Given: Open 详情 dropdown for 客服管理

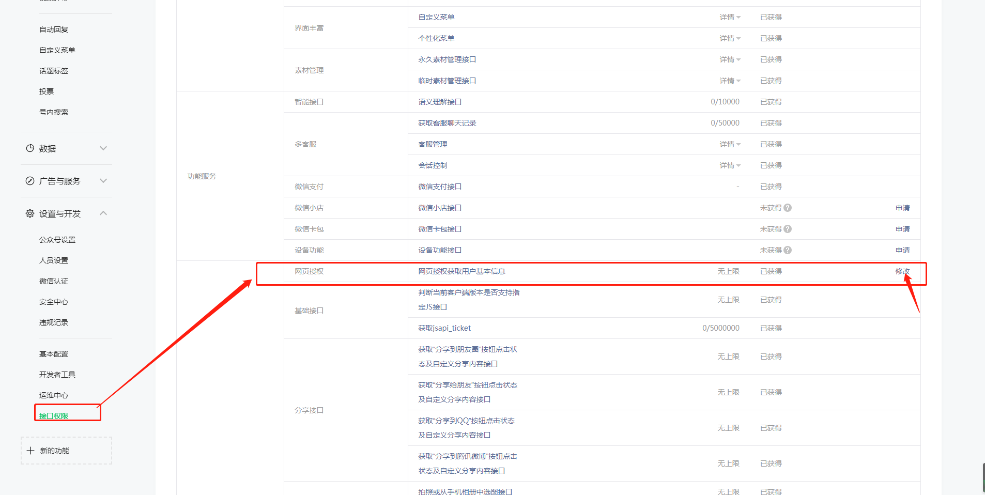Looking at the screenshot, I should [x=730, y=144].
